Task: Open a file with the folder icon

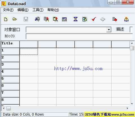Action: pyautogui.click(x=15, y=19)
